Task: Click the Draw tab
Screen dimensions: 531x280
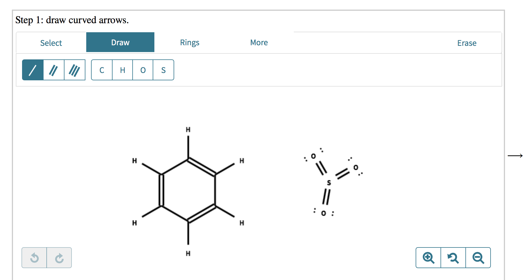Action: pyautogui.click(x=120, y=42)
